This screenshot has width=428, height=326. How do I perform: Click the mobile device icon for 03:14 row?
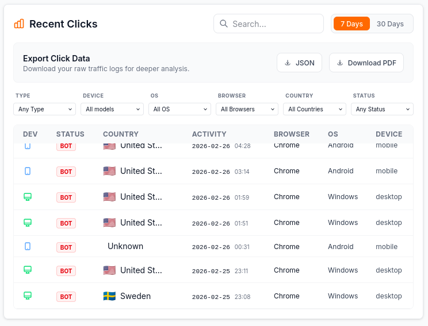[x=28, y=171]
